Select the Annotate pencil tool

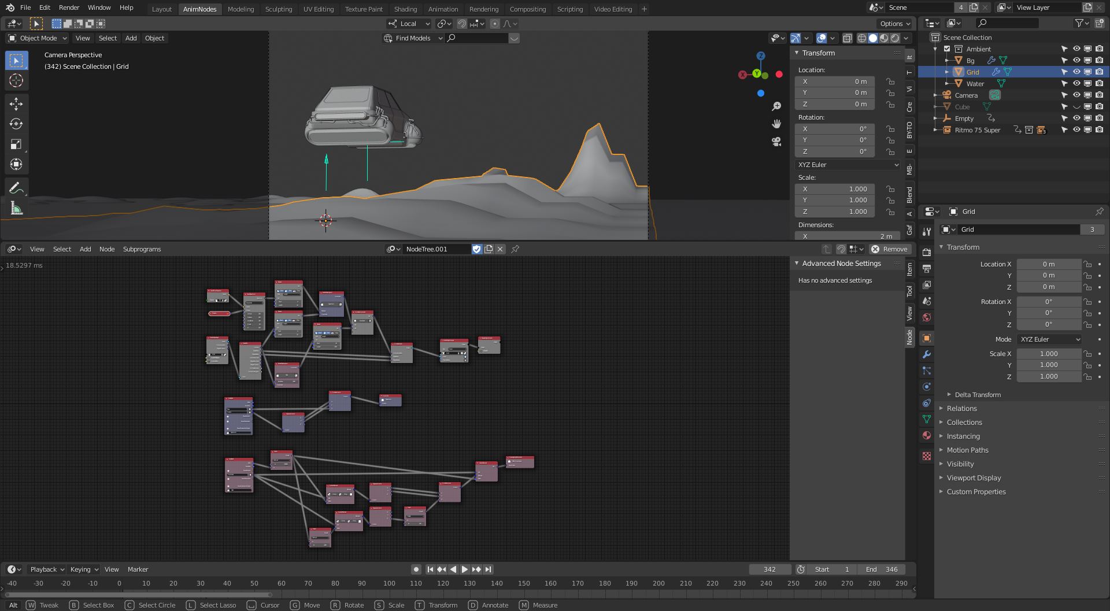16,187
